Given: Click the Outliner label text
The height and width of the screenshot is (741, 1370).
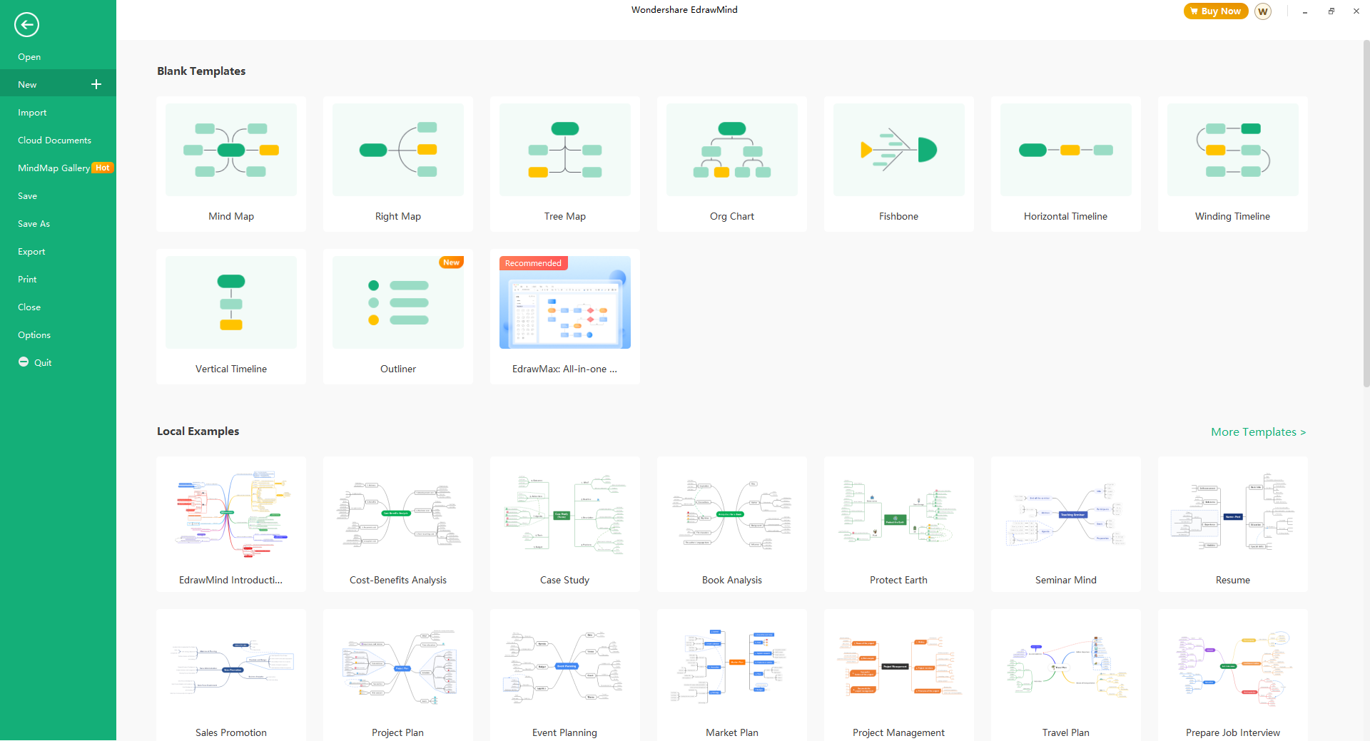Looking at the screenshot, I should click(x=398, y=369).
